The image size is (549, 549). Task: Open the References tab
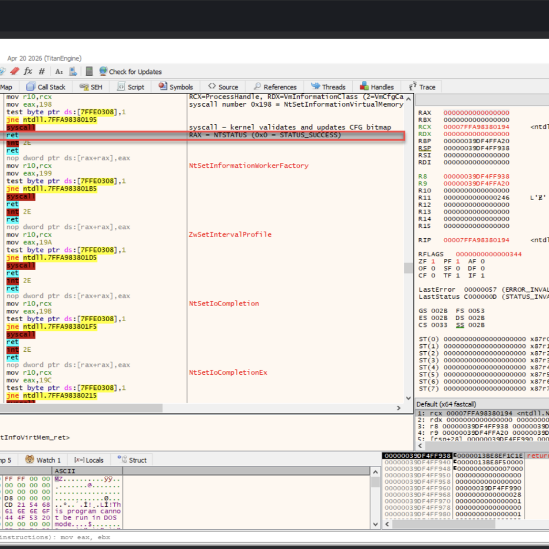pyautogui.click(x=275, y=87)
